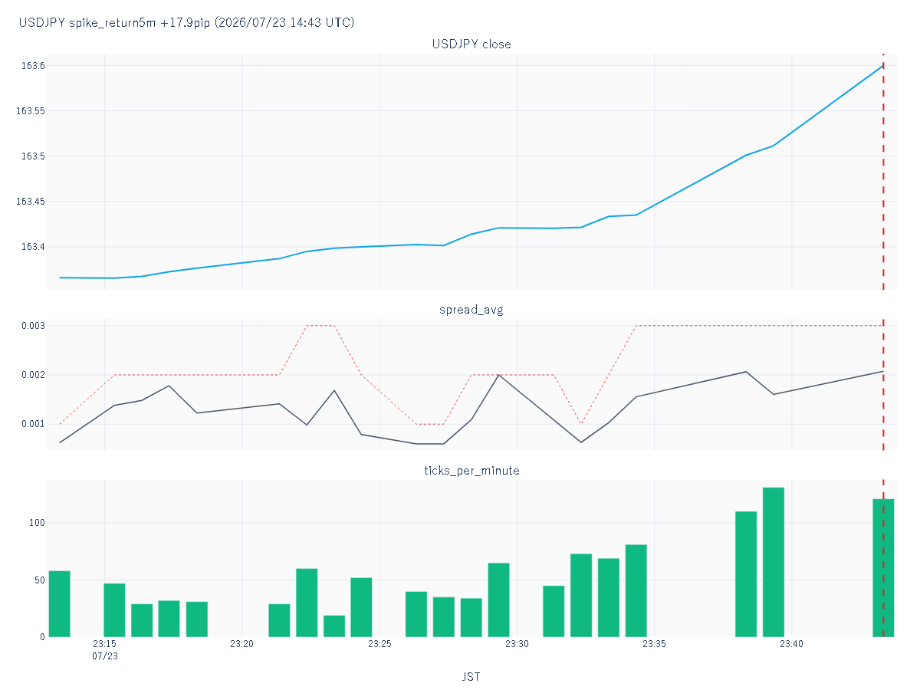Viewport: 920px width, 690px height.
Task: Click the bar at 23:34 near 80
Action: click(636, 590)
